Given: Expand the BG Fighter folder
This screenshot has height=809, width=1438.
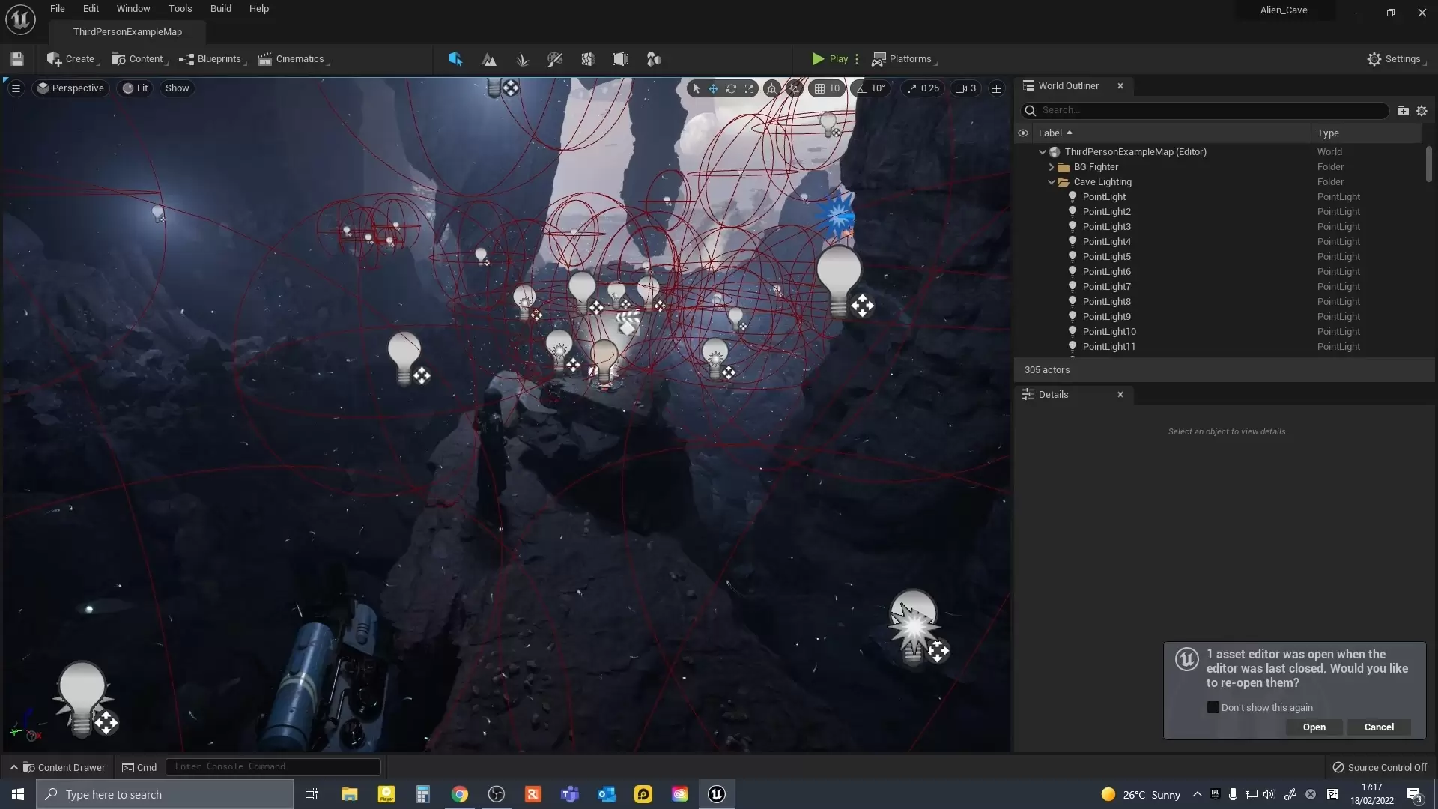Looking at the screenshot, I should (1052, 167).
